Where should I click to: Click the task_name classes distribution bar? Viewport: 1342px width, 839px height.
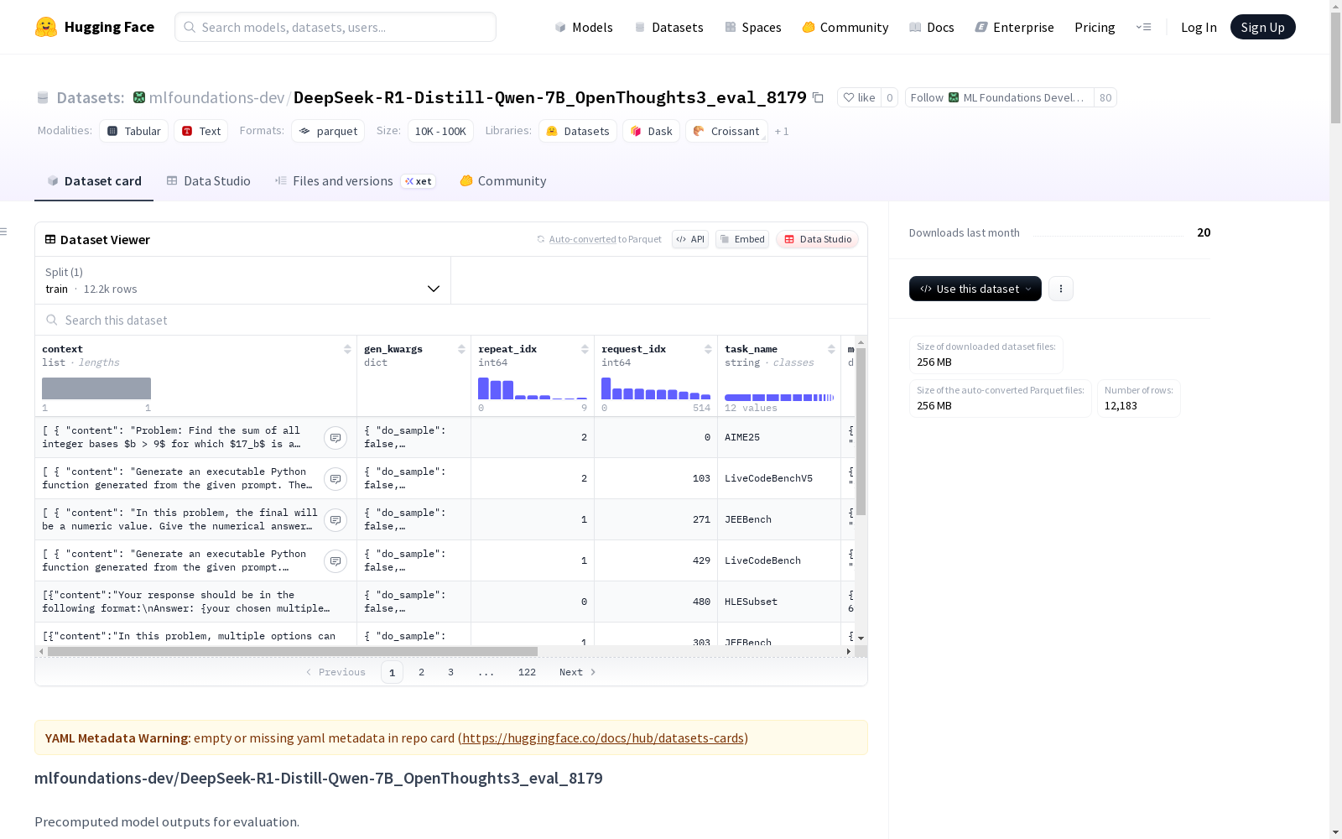point(779,397)
